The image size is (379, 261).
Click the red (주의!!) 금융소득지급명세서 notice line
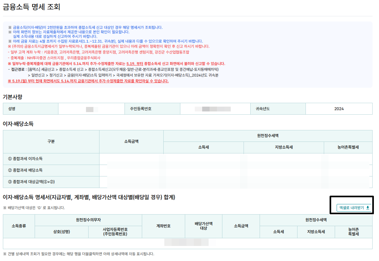pyautogui.click(x=108, y=46)
